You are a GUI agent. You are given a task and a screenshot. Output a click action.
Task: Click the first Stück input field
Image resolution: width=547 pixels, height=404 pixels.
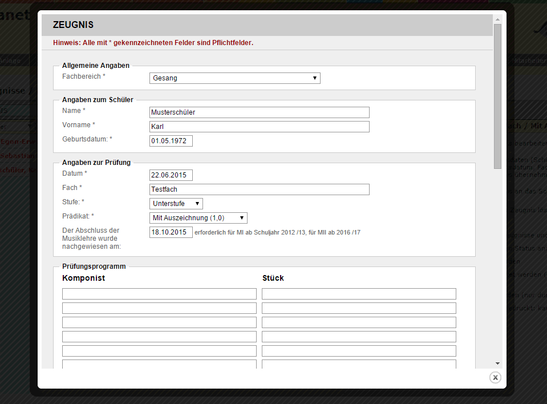pyautogui.click(x=359, y=294)
